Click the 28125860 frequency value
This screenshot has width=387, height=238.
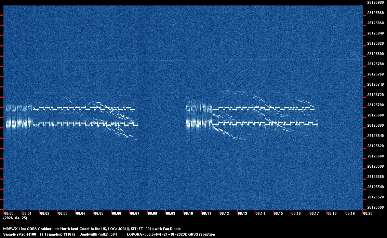[x=375, y=23]
